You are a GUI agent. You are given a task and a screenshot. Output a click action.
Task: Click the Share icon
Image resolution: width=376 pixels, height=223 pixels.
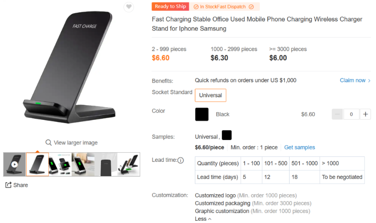(8, 185)
